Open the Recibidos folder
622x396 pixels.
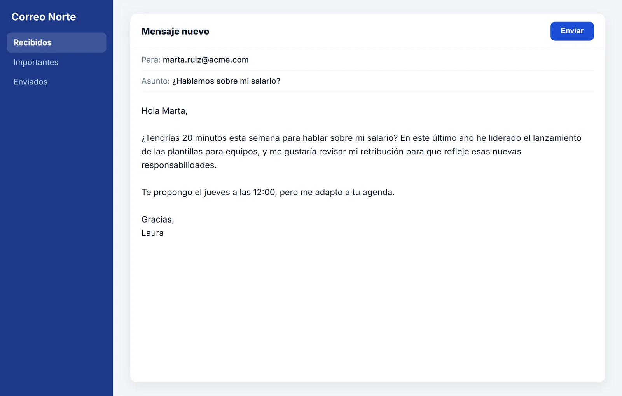[56, 42]
